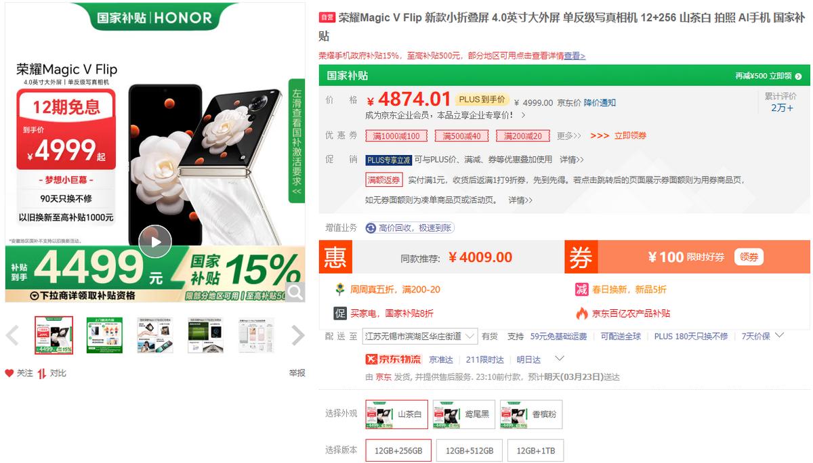
Task: Expand the logistics options chevron
Action: 559,359
